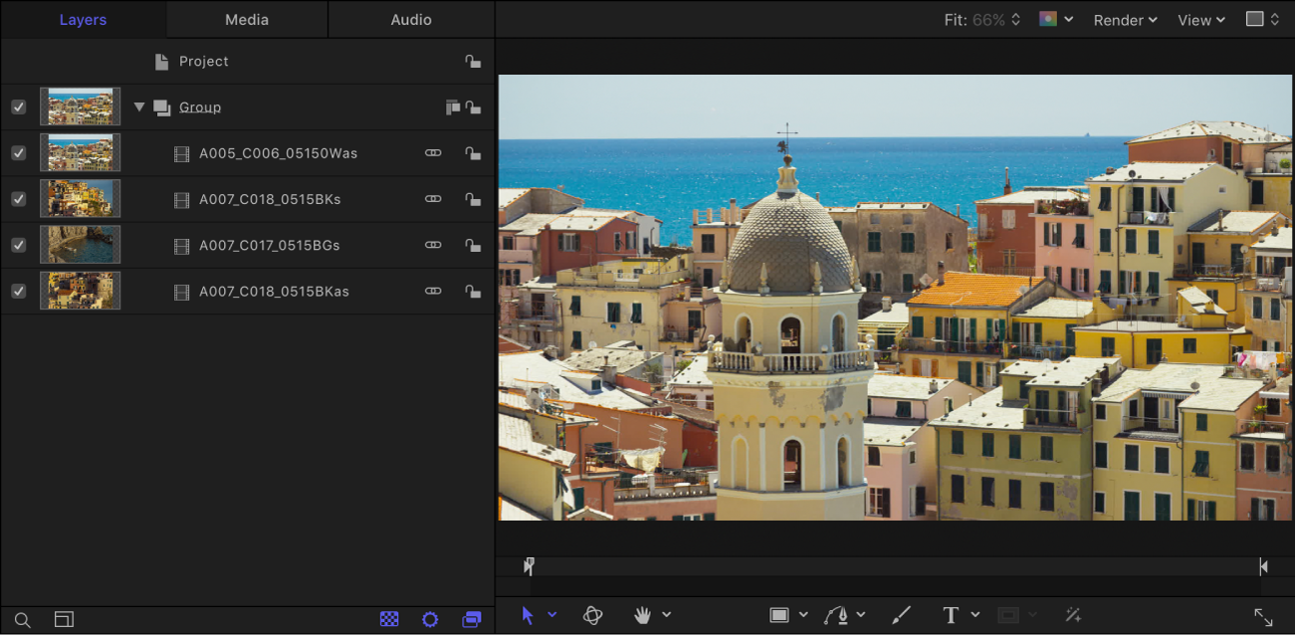The width and height of the screenshot is (1296, 635).
Task: Disable the A005_C006_05150Was layer checkbox
Action: [18, 152]
